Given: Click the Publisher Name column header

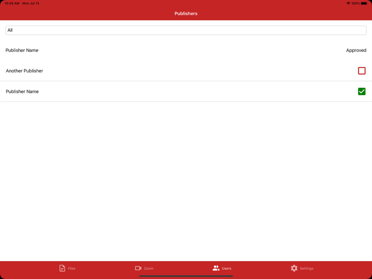Looking at the screenshot, I should (x=22, y=50).
